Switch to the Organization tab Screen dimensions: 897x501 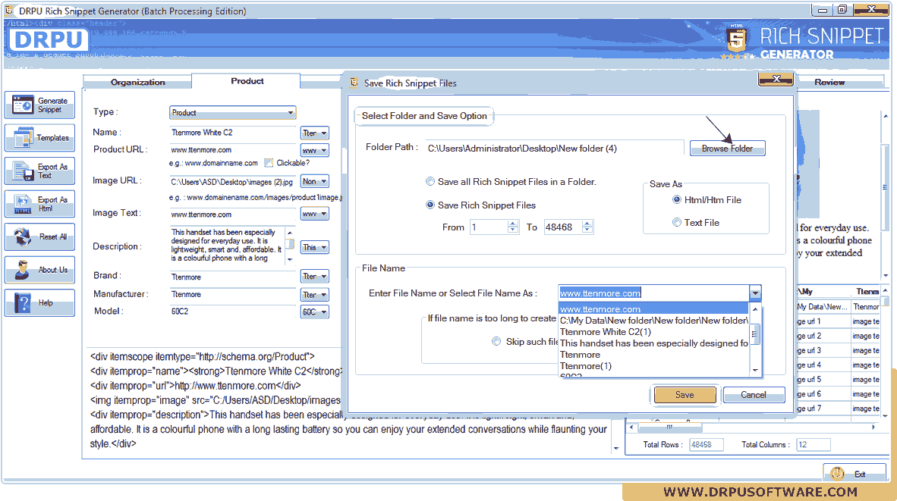pos(137,83)
